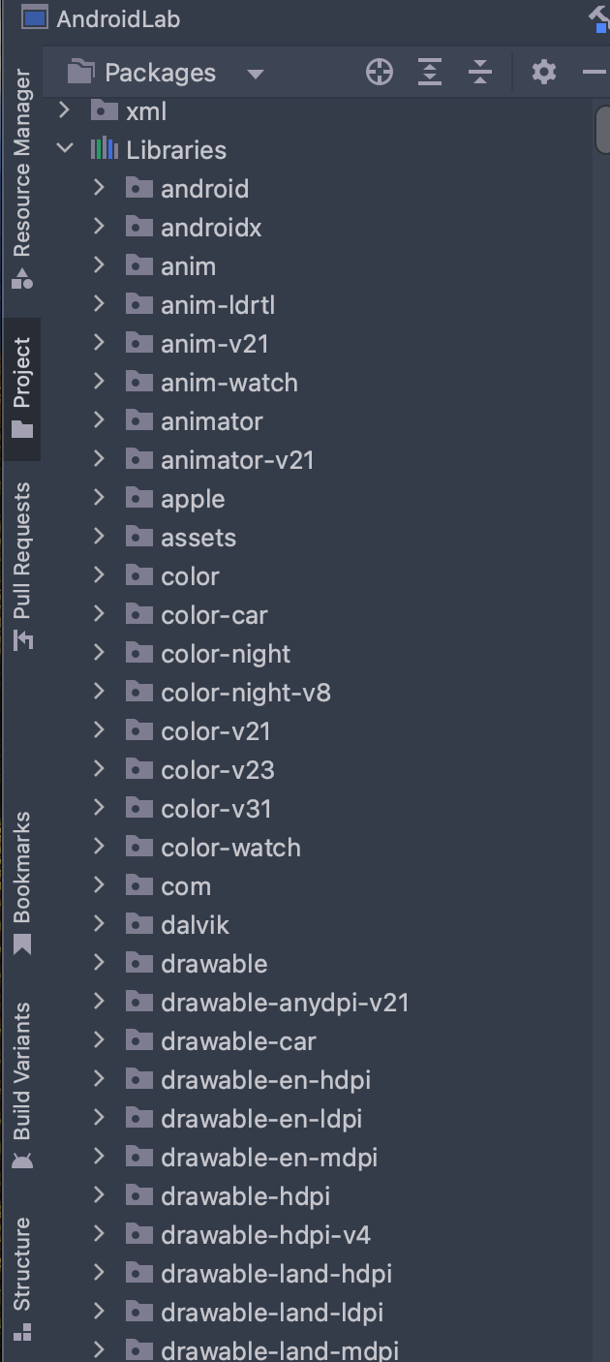Viewport: 610px width, 1362px height.
Task: Hide the project panel with minus icon
Action: point(594,72)
